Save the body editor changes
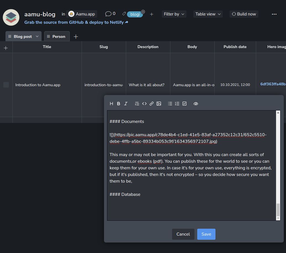This screenshot has height=253, width=286. click(x=206, y=234)
